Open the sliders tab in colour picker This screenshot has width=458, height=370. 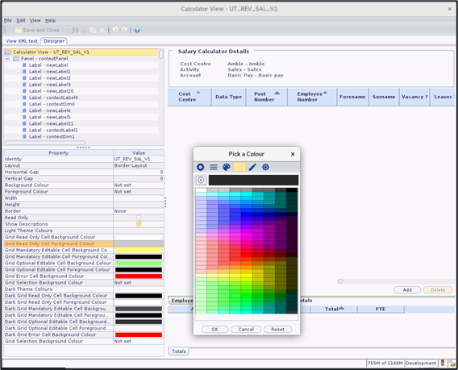[214, 167]
